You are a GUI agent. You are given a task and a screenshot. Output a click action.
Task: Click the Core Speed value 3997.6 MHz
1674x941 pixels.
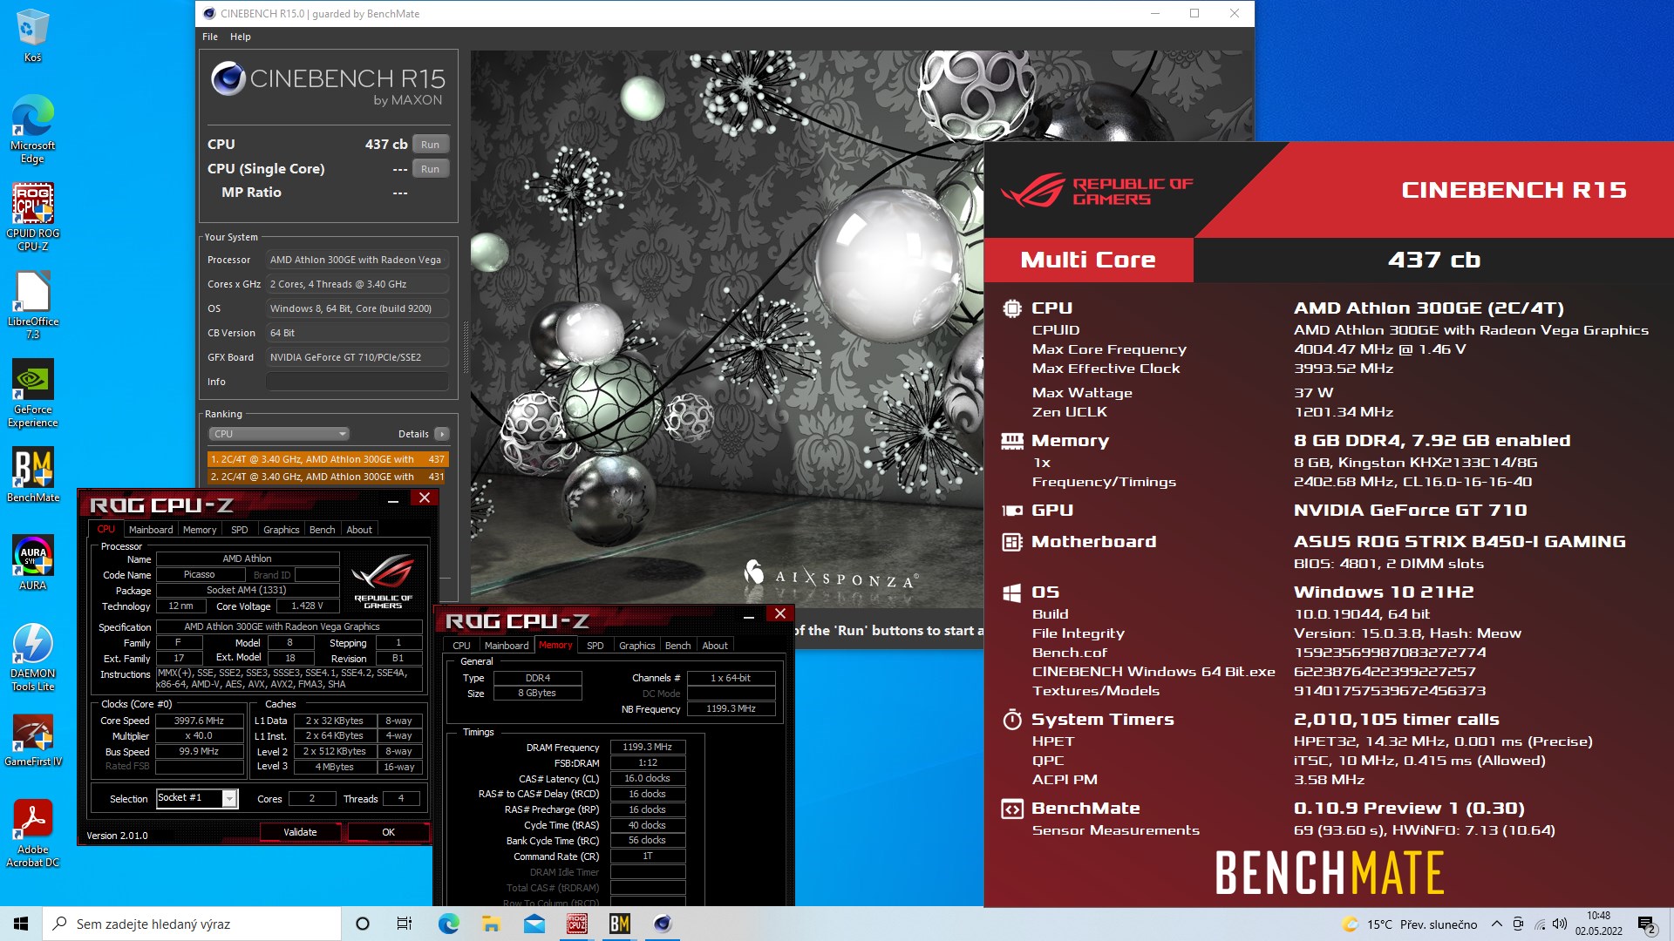pos(200,721)
